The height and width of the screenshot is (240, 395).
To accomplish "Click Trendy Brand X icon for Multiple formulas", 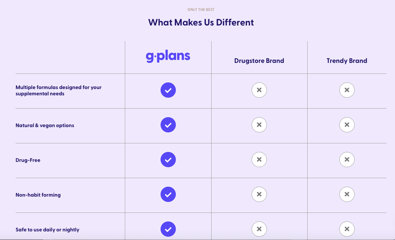I will pos(347,90).
